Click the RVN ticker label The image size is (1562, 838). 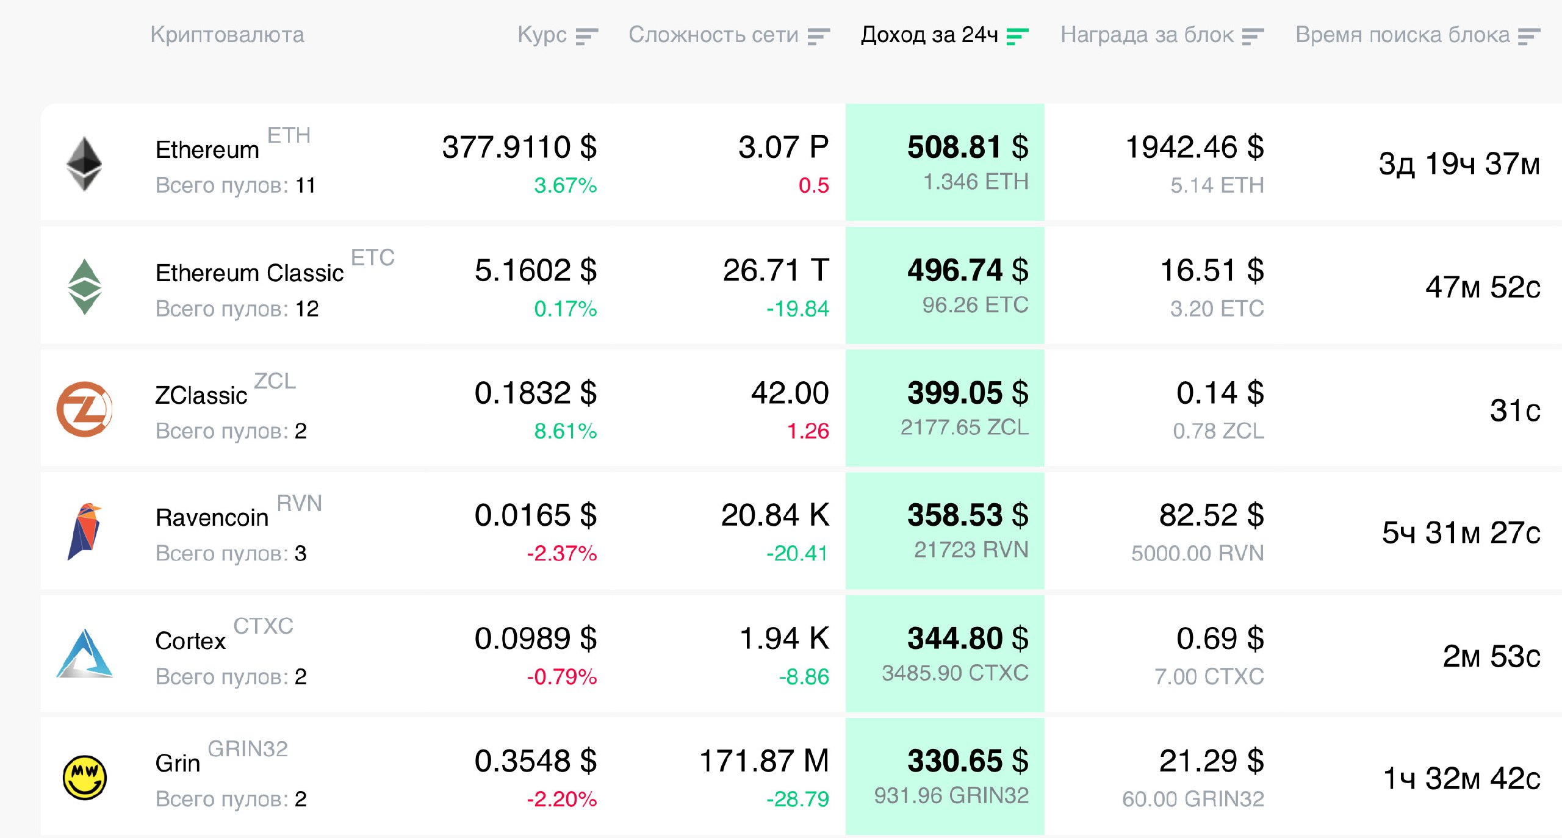(x=299, y=503)
